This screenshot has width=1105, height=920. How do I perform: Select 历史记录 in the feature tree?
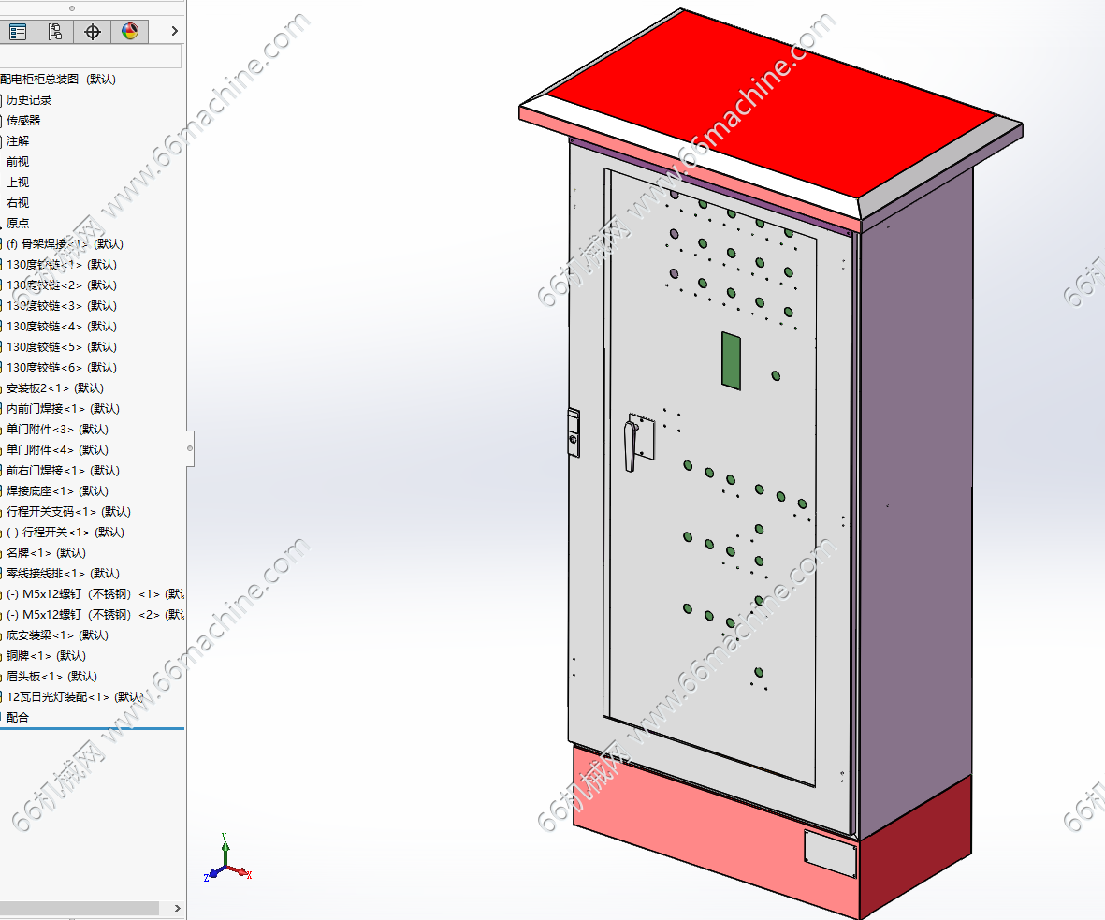[x=29, y=100]
